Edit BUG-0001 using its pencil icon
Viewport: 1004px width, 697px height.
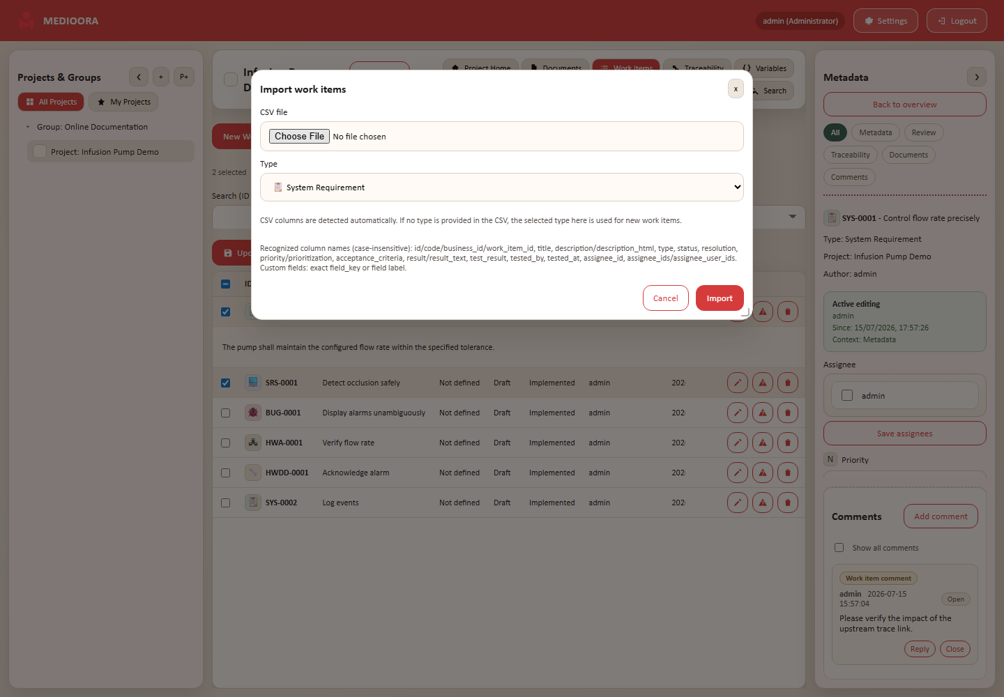[x=738, y=413]
